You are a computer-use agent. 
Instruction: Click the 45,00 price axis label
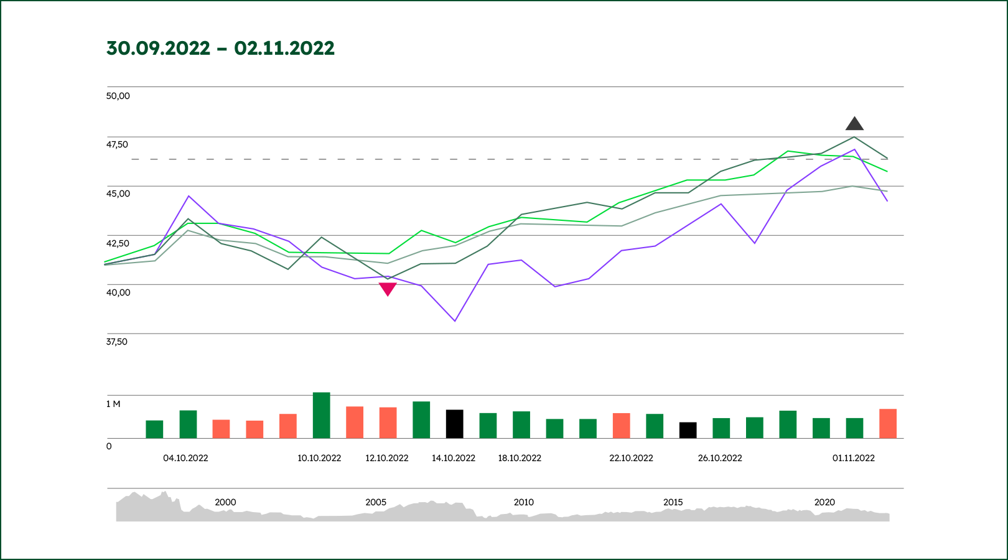[118, 194]
